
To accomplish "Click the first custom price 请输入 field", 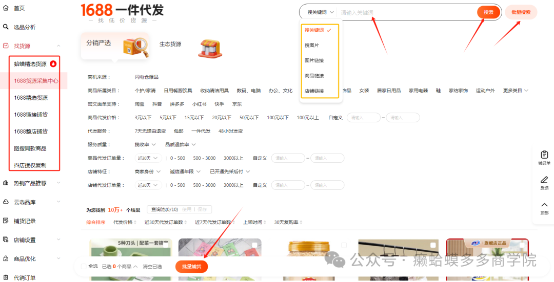I will point(364,117).
